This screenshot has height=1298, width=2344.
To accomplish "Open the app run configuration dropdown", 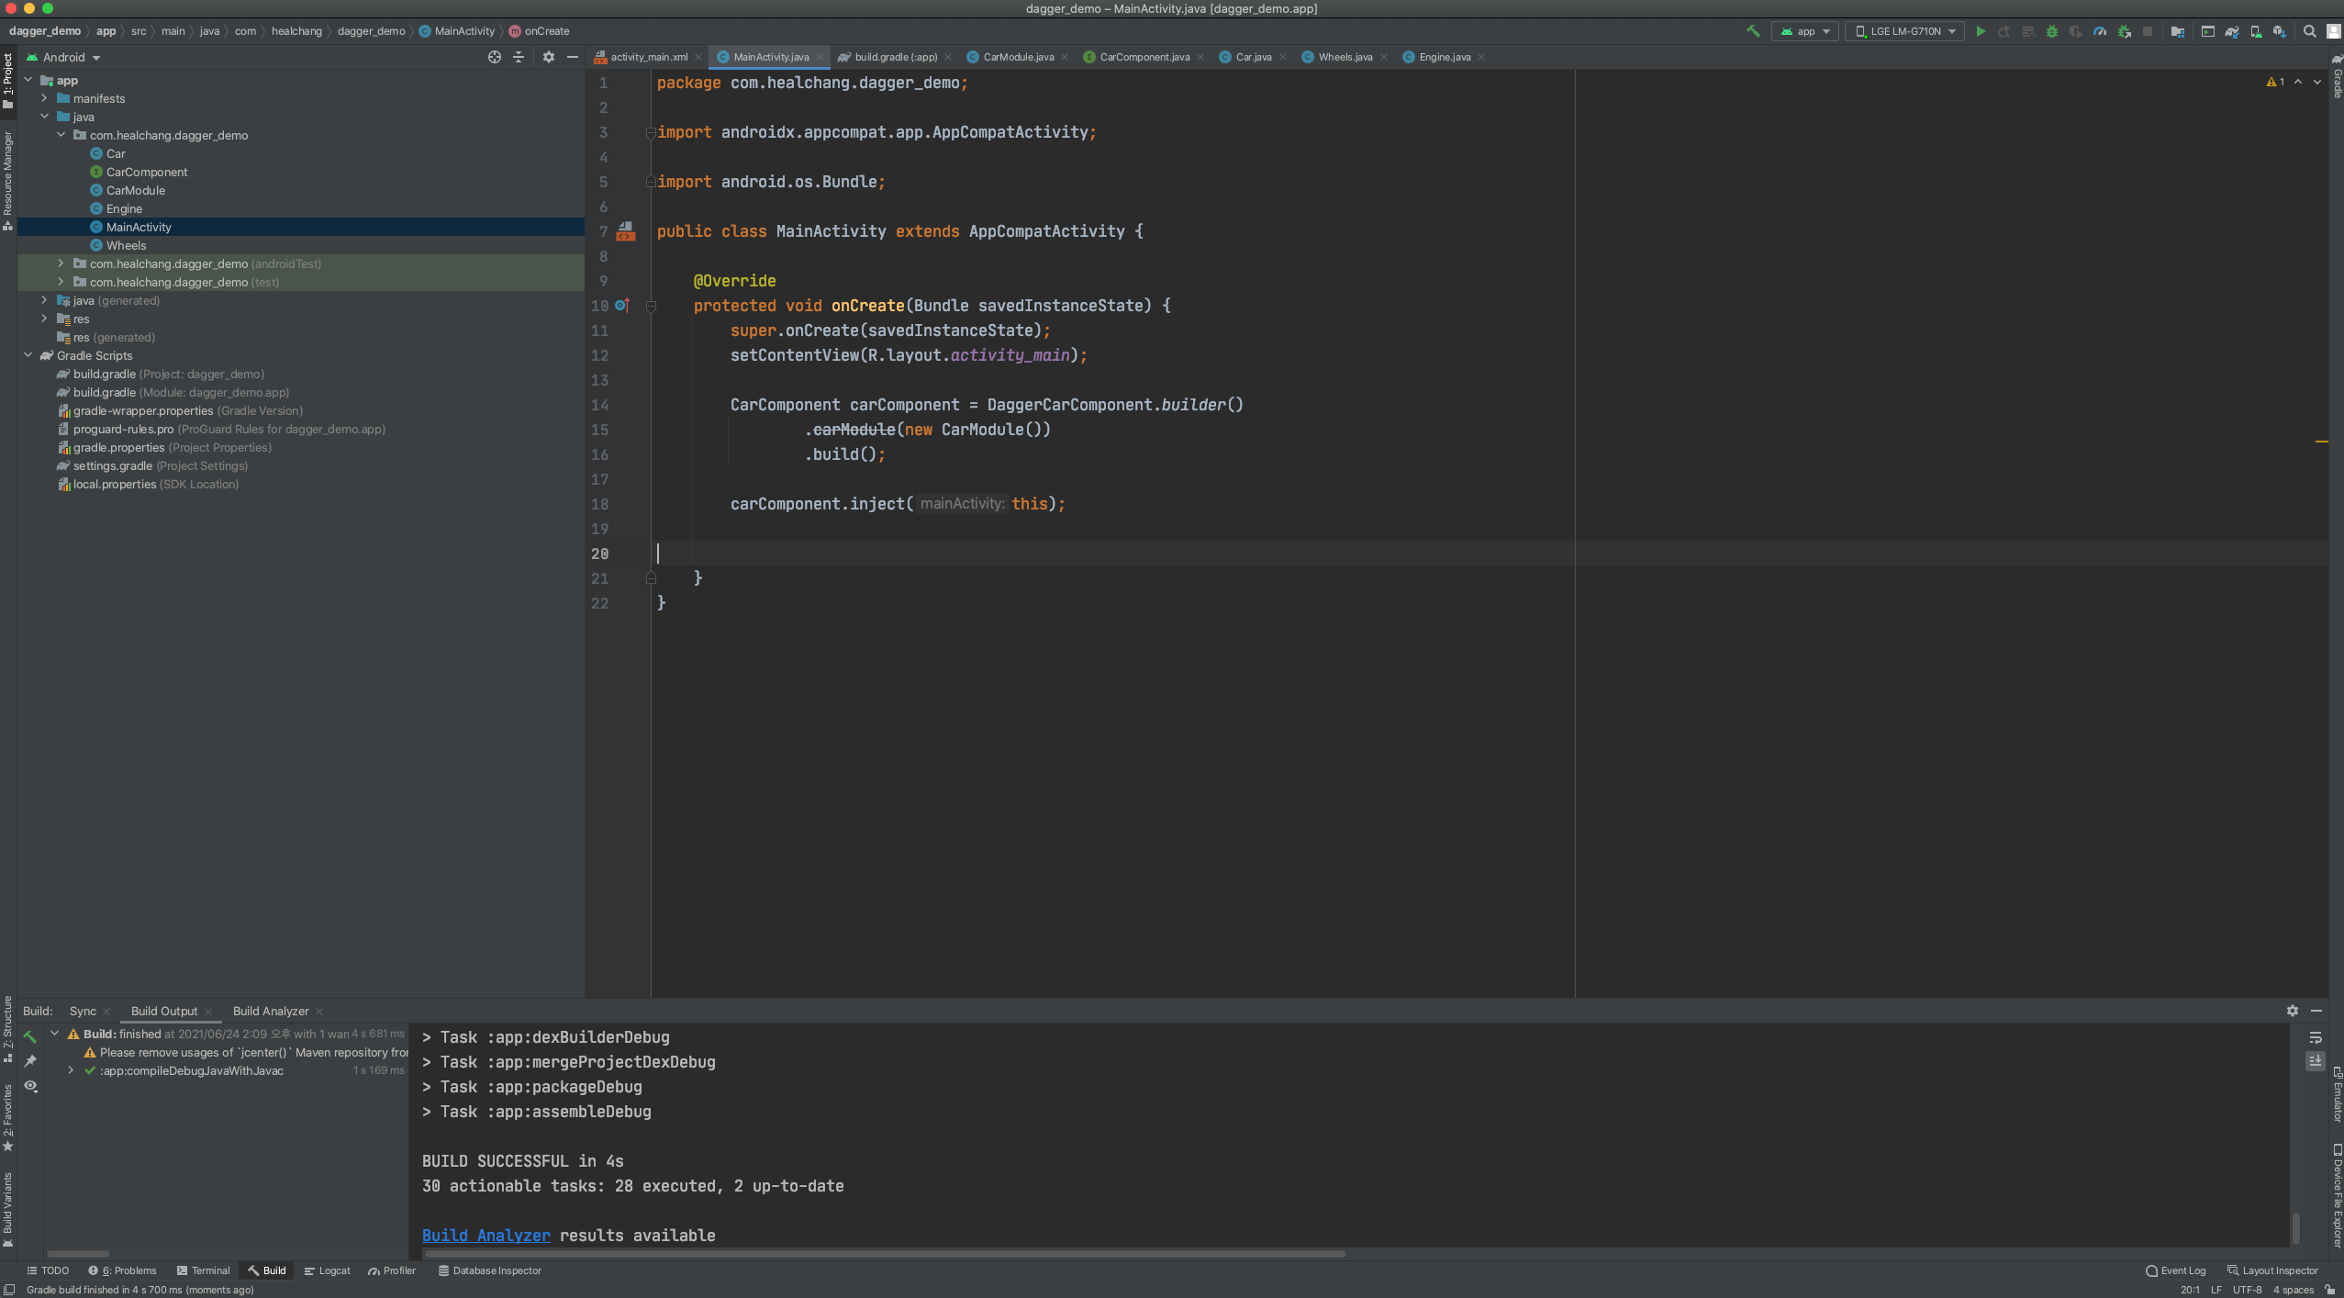I will (x=1806, y=31).
